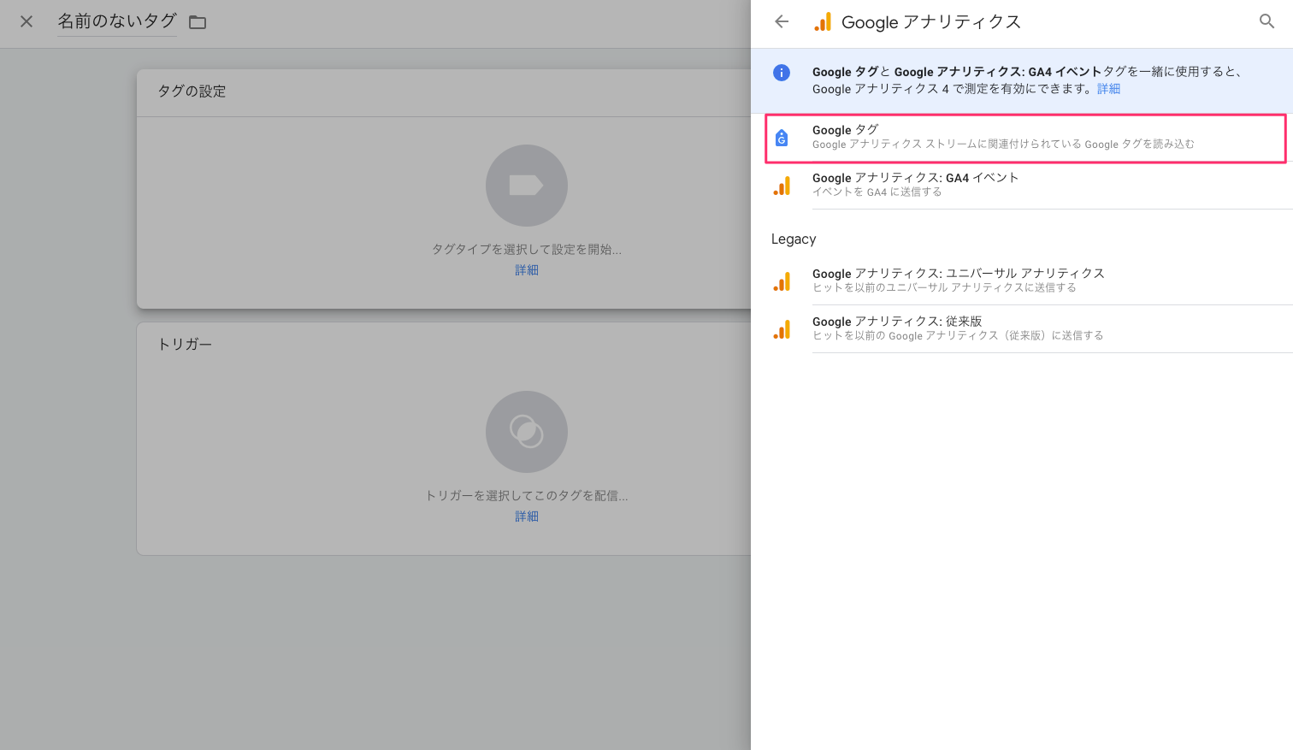Click the Google アナリティクス logo in the panel header

[x=822, y=21]
